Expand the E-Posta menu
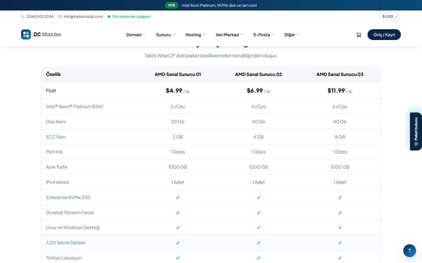422x263 pixels. (x=264, y=35)
